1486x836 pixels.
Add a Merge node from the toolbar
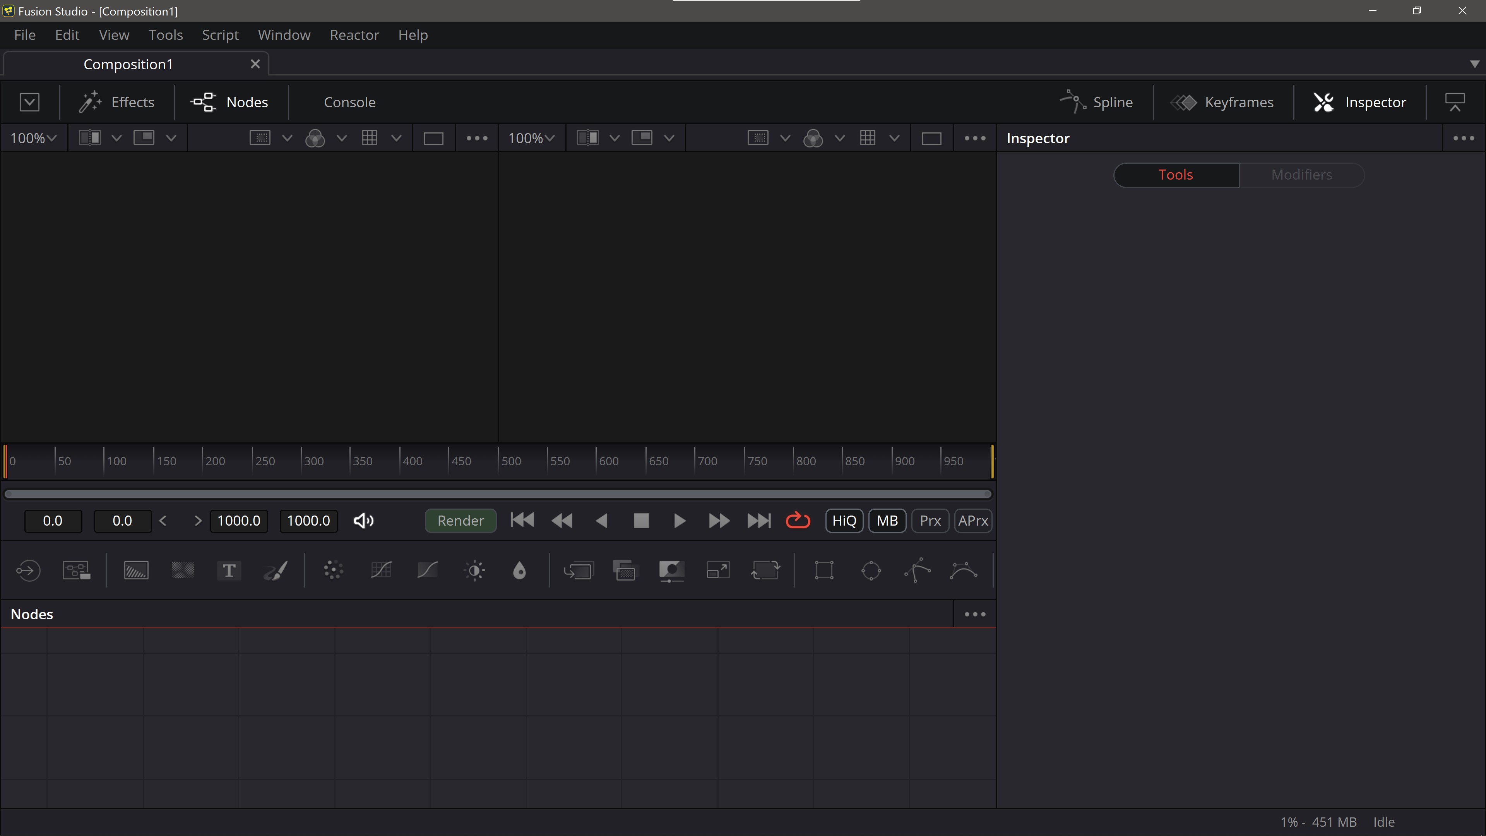pos(579,570)
